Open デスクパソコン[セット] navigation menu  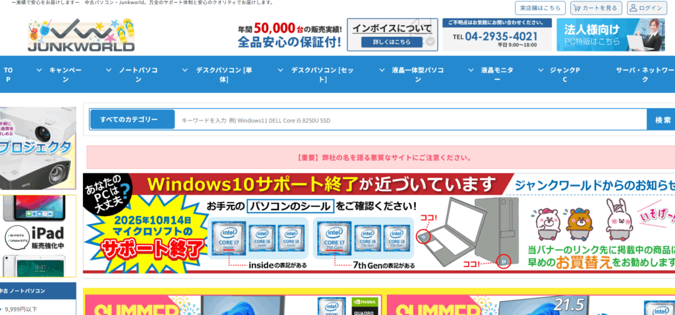(322, 74)
